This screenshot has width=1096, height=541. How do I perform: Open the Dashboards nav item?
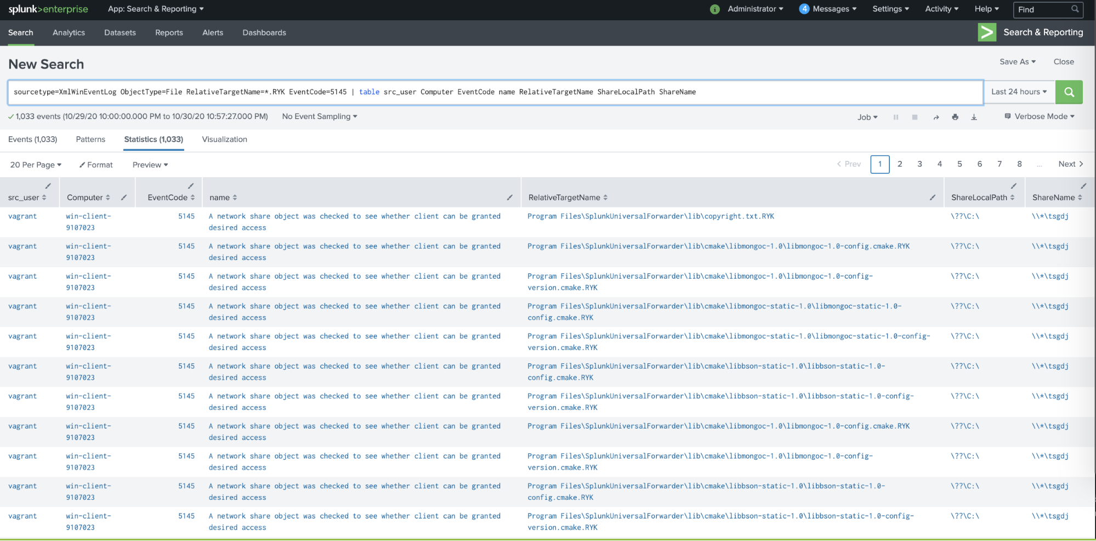(264, 32)
